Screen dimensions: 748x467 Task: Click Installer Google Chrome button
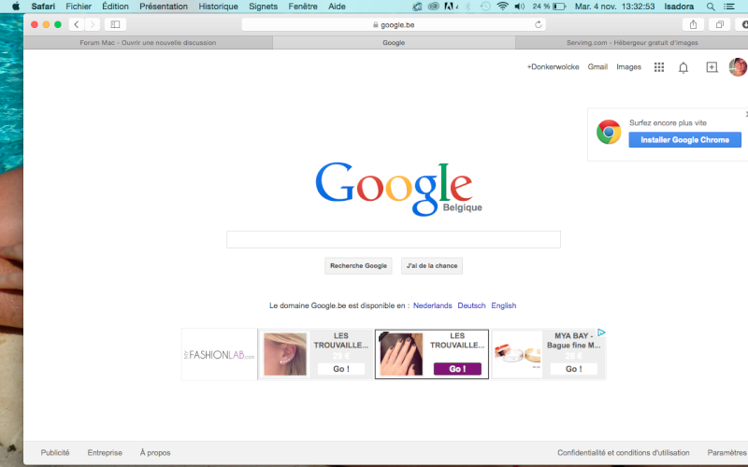click(684, 139)
